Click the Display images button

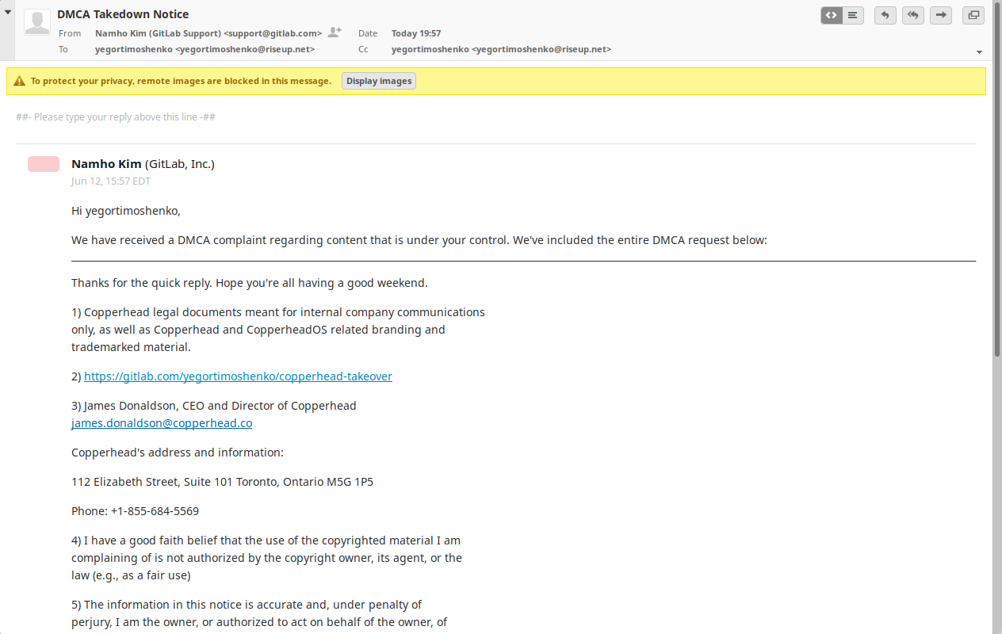click(x=379, y=81)
